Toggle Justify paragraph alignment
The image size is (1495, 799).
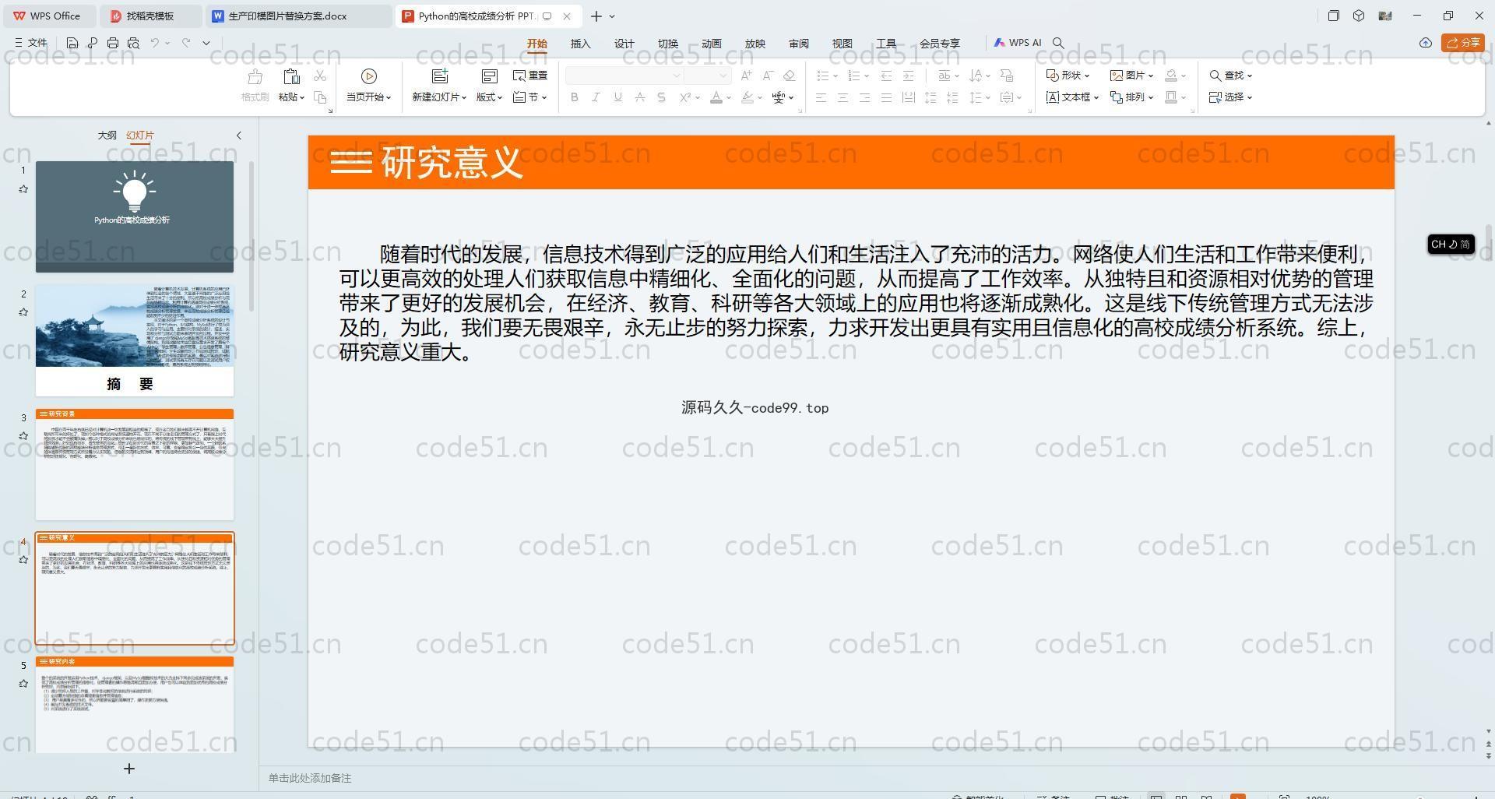[886, 97]
